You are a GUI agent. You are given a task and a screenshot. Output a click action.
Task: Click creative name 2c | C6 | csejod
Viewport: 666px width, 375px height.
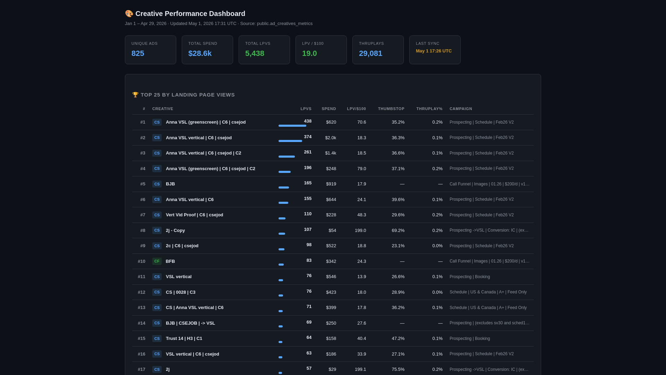click(x=182, y=246)
